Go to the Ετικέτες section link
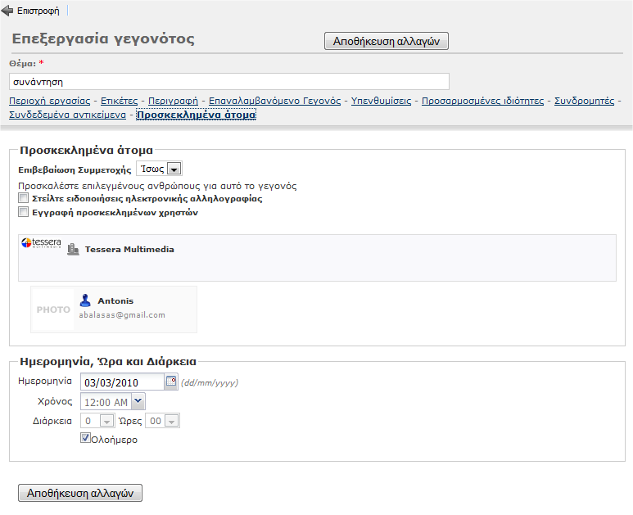Image resolution: width=633 pixels, height=515 pixels. (x=119, y=101)
